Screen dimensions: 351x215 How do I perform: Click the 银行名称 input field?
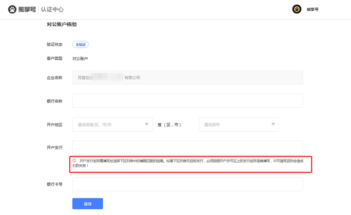[x=188, y=101]
